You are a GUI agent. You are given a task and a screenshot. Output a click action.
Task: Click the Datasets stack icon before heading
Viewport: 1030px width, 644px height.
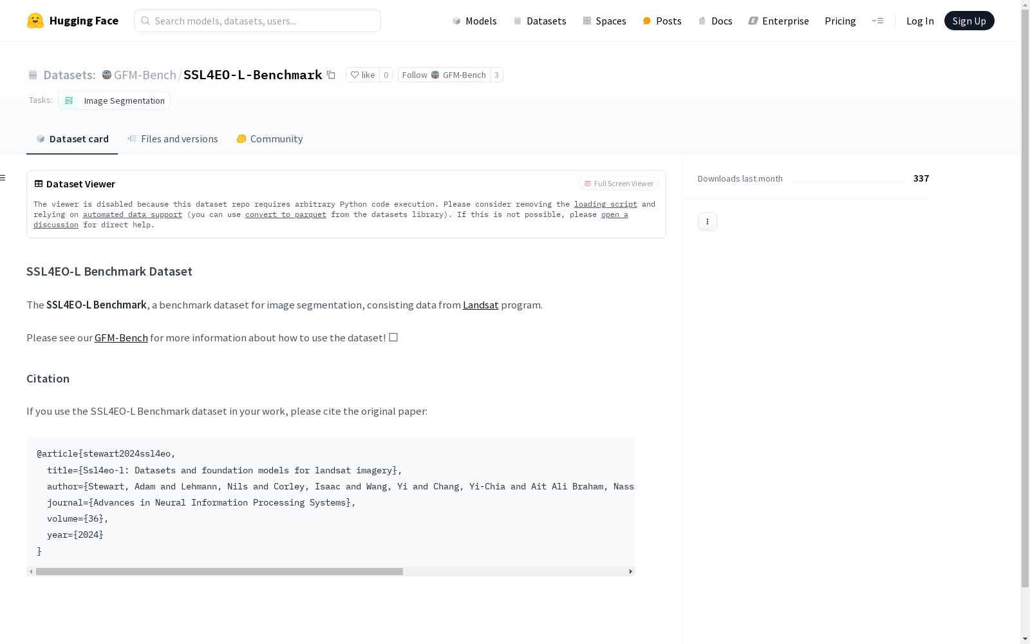33,75
